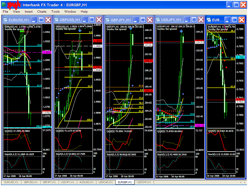Image resolution: width=248 pixels, height=186 pixels.
Task: Minimize the main Interbank FX Trader window
Action: pyautogui.click(x=229, y=5)
